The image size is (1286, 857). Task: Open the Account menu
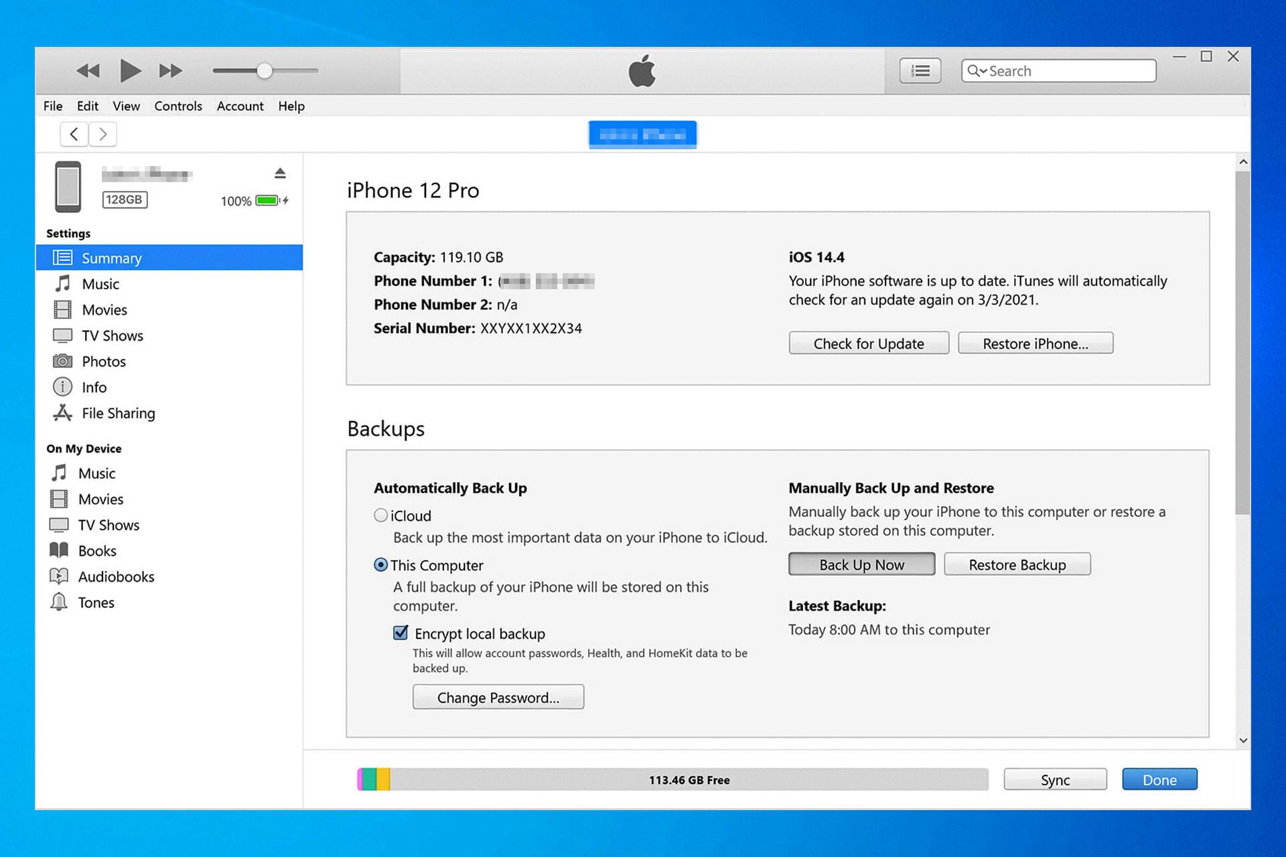[239, 106]
